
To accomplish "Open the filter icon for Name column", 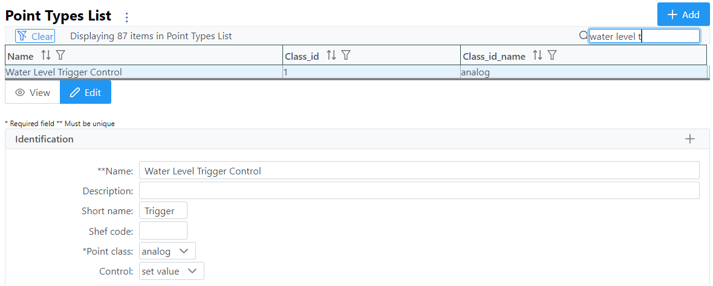I will 60,56.
